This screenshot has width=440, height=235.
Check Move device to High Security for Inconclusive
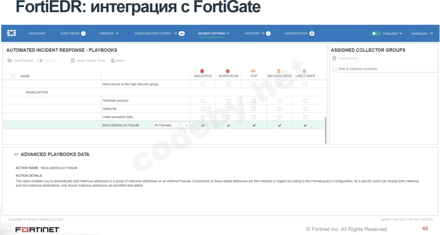[279, 84]
